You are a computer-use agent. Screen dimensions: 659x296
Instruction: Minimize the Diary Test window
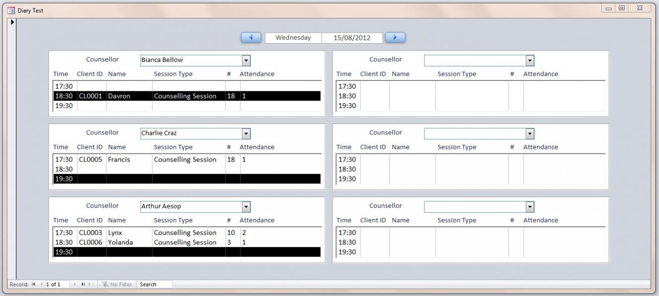[609, 9]
